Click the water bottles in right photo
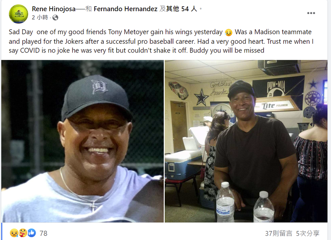 tap(245, 202)
